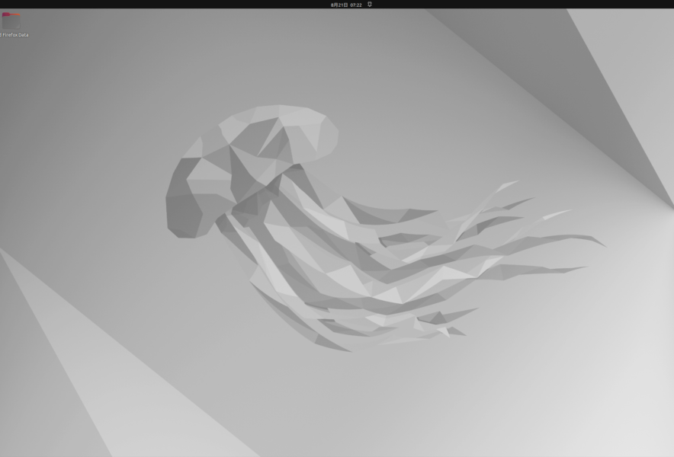Open the notification bell in top bar
The height and width of the screenshot is (457, 674).
coord(369,5)
